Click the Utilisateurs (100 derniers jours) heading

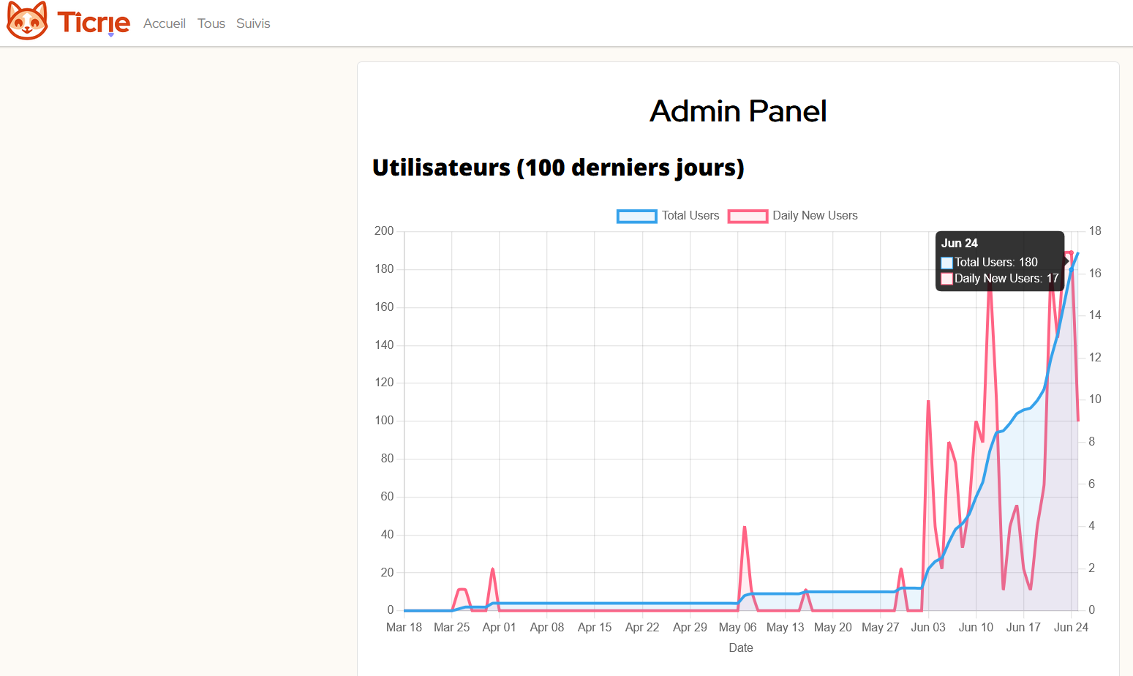click(558, 168)
